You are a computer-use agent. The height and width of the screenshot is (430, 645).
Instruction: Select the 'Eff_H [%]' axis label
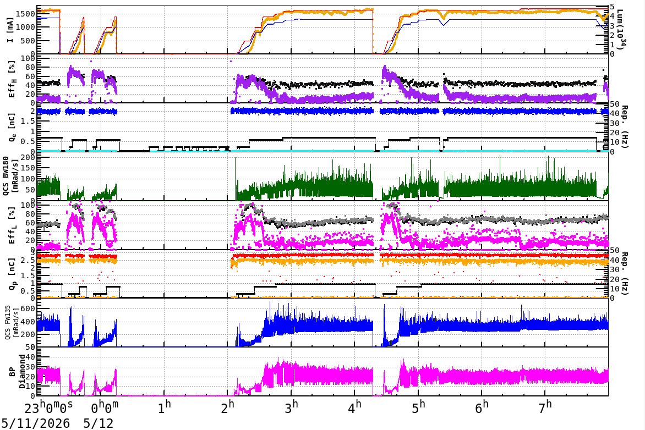(12, 79)
